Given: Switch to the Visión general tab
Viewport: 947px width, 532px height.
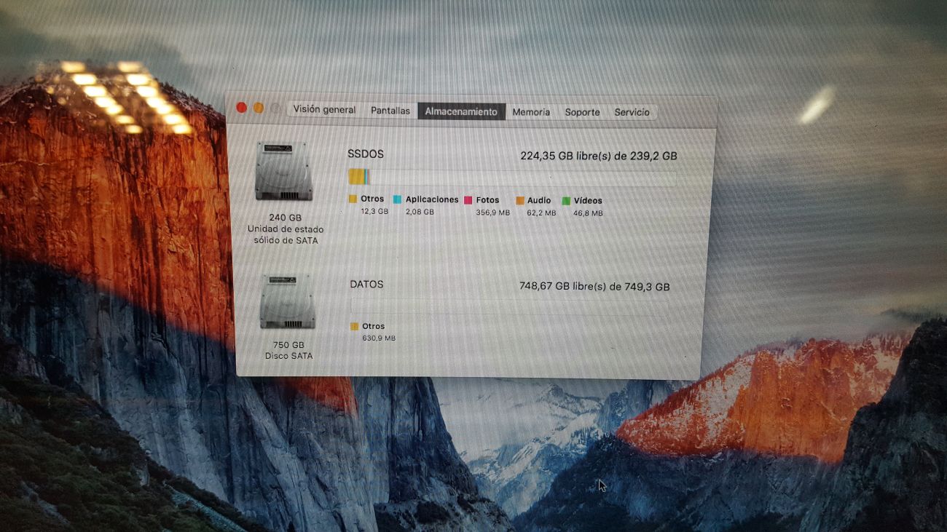Looking at the screenshot, I should [324, 110].
